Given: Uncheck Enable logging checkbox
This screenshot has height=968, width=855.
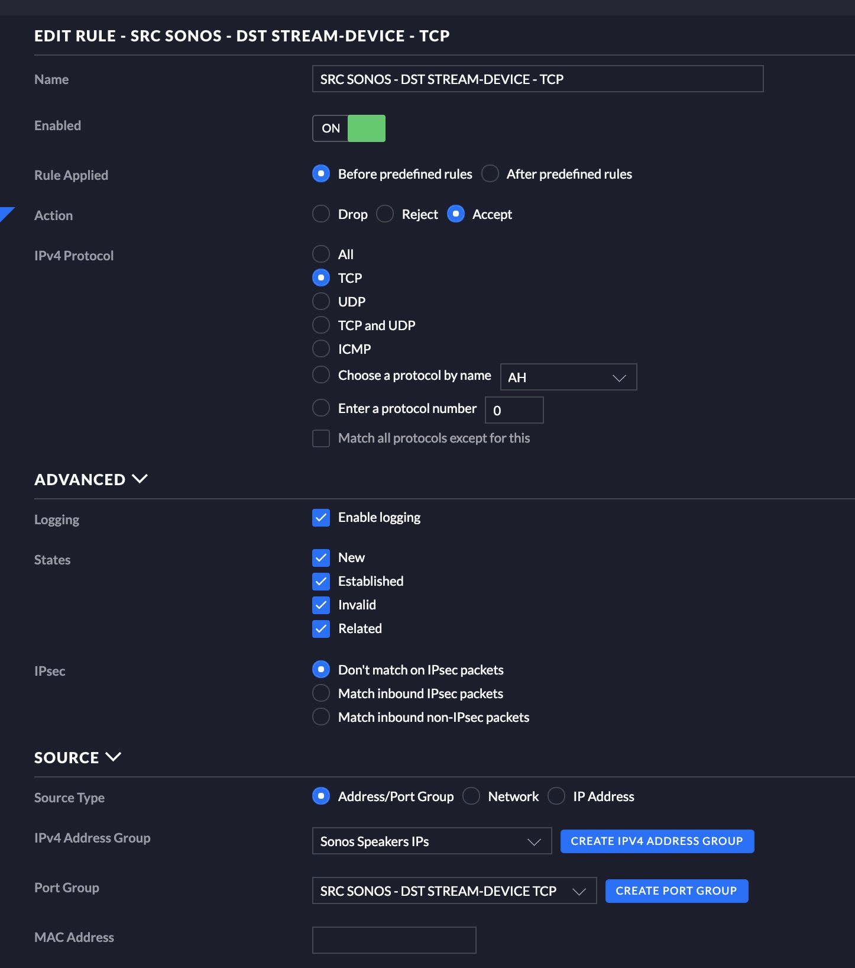Looking at the screenshot, I should coord(321,518).
